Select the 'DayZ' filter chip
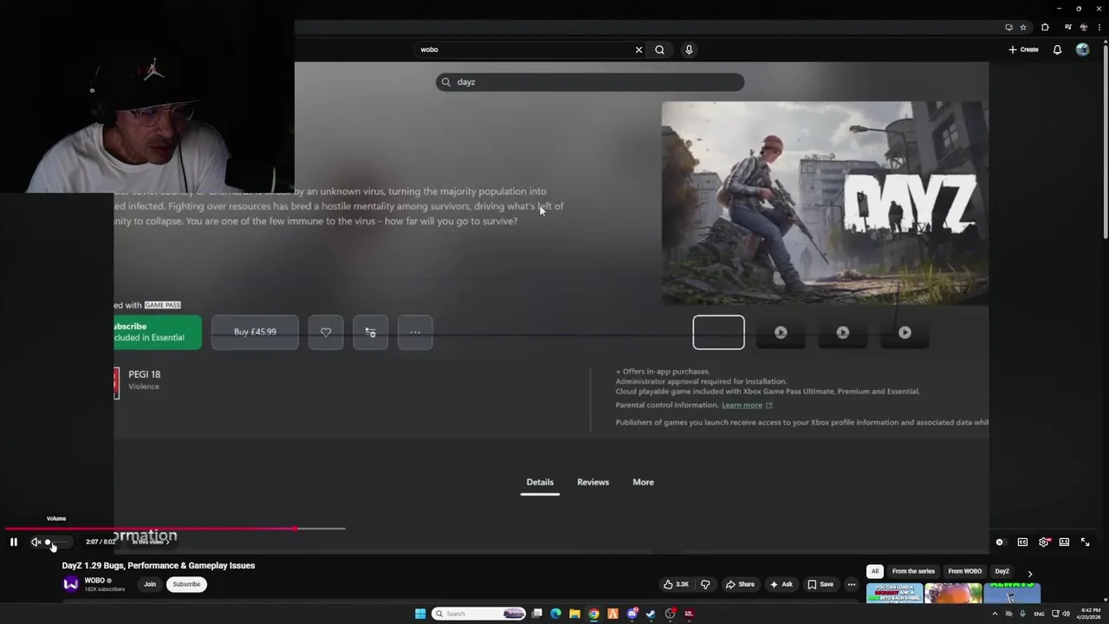This screenshot has height=624, width=1109. (1002, 572)
